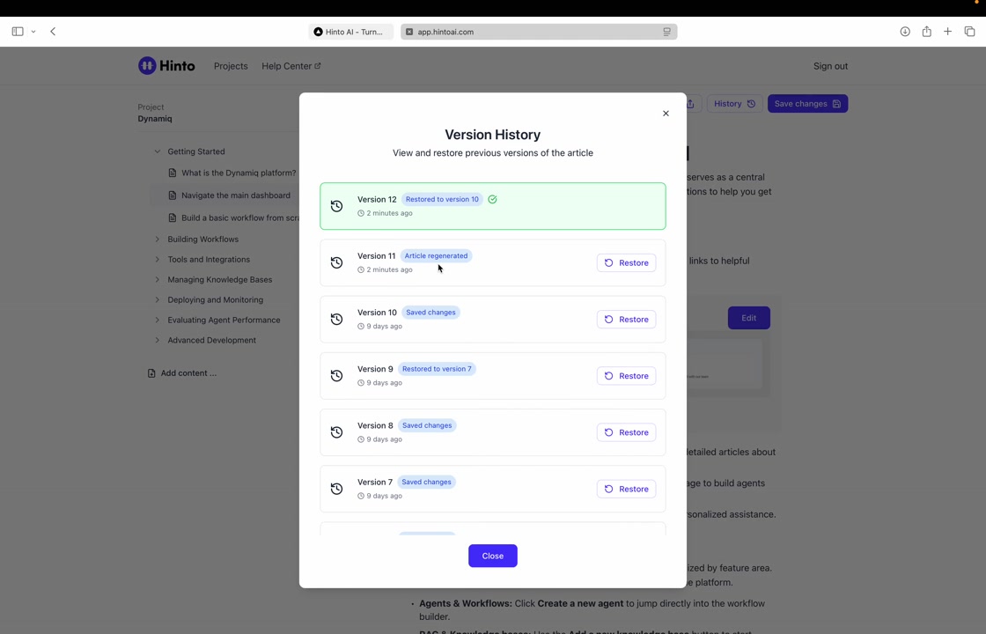Expand the Building Workflows section
The image size is (986, 634).
[158, 240]
